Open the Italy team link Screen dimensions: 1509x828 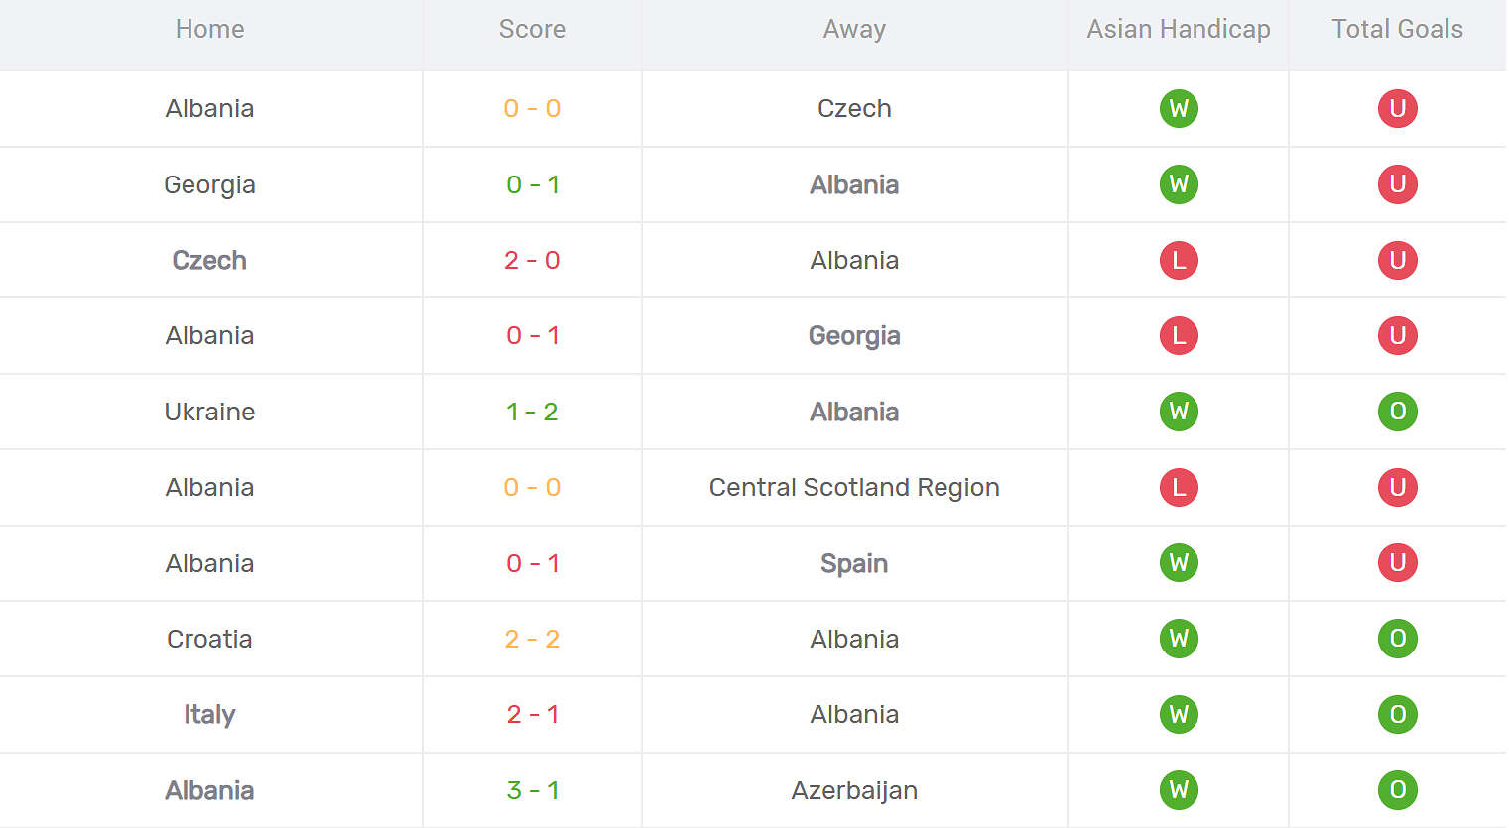click(209, 714)
